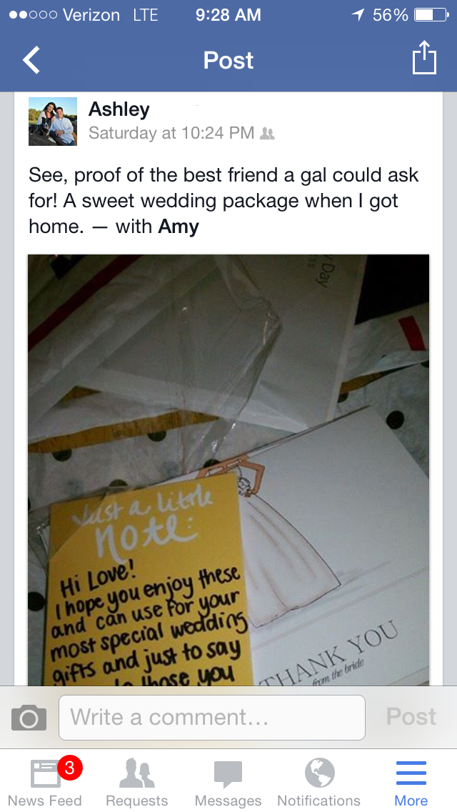This screenshot has width=457, height=812.
Task: Tap the back arrow in header
Action: click(x=31, y=60)
